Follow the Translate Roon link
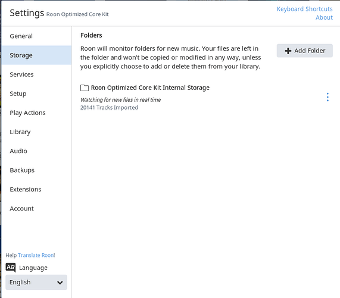This screenshot has height=298, width=340. point(36,255)
